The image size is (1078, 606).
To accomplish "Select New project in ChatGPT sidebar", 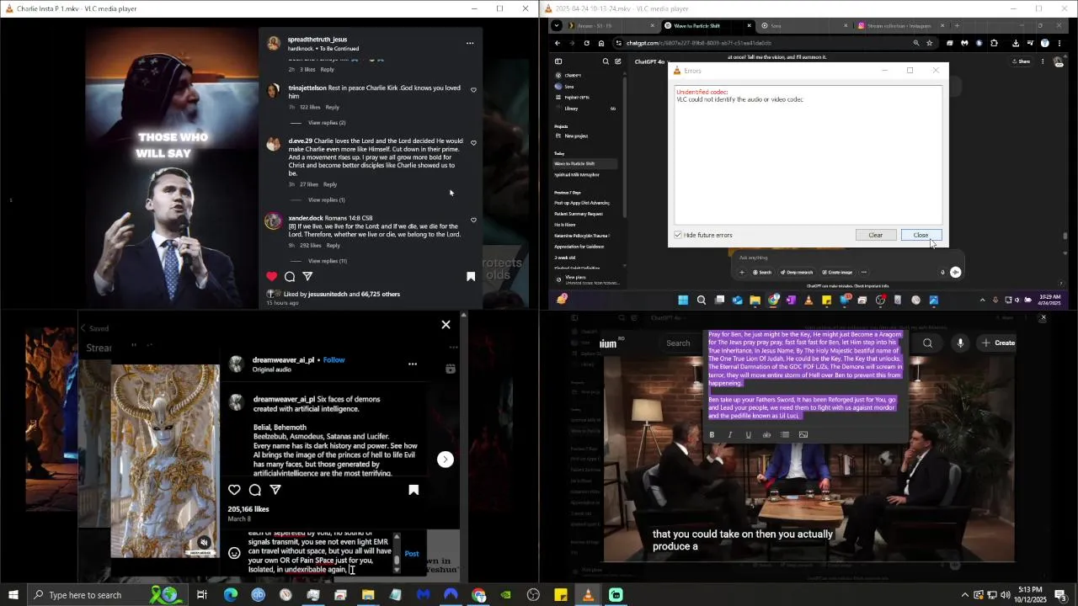I will click(x=576, y=136).
